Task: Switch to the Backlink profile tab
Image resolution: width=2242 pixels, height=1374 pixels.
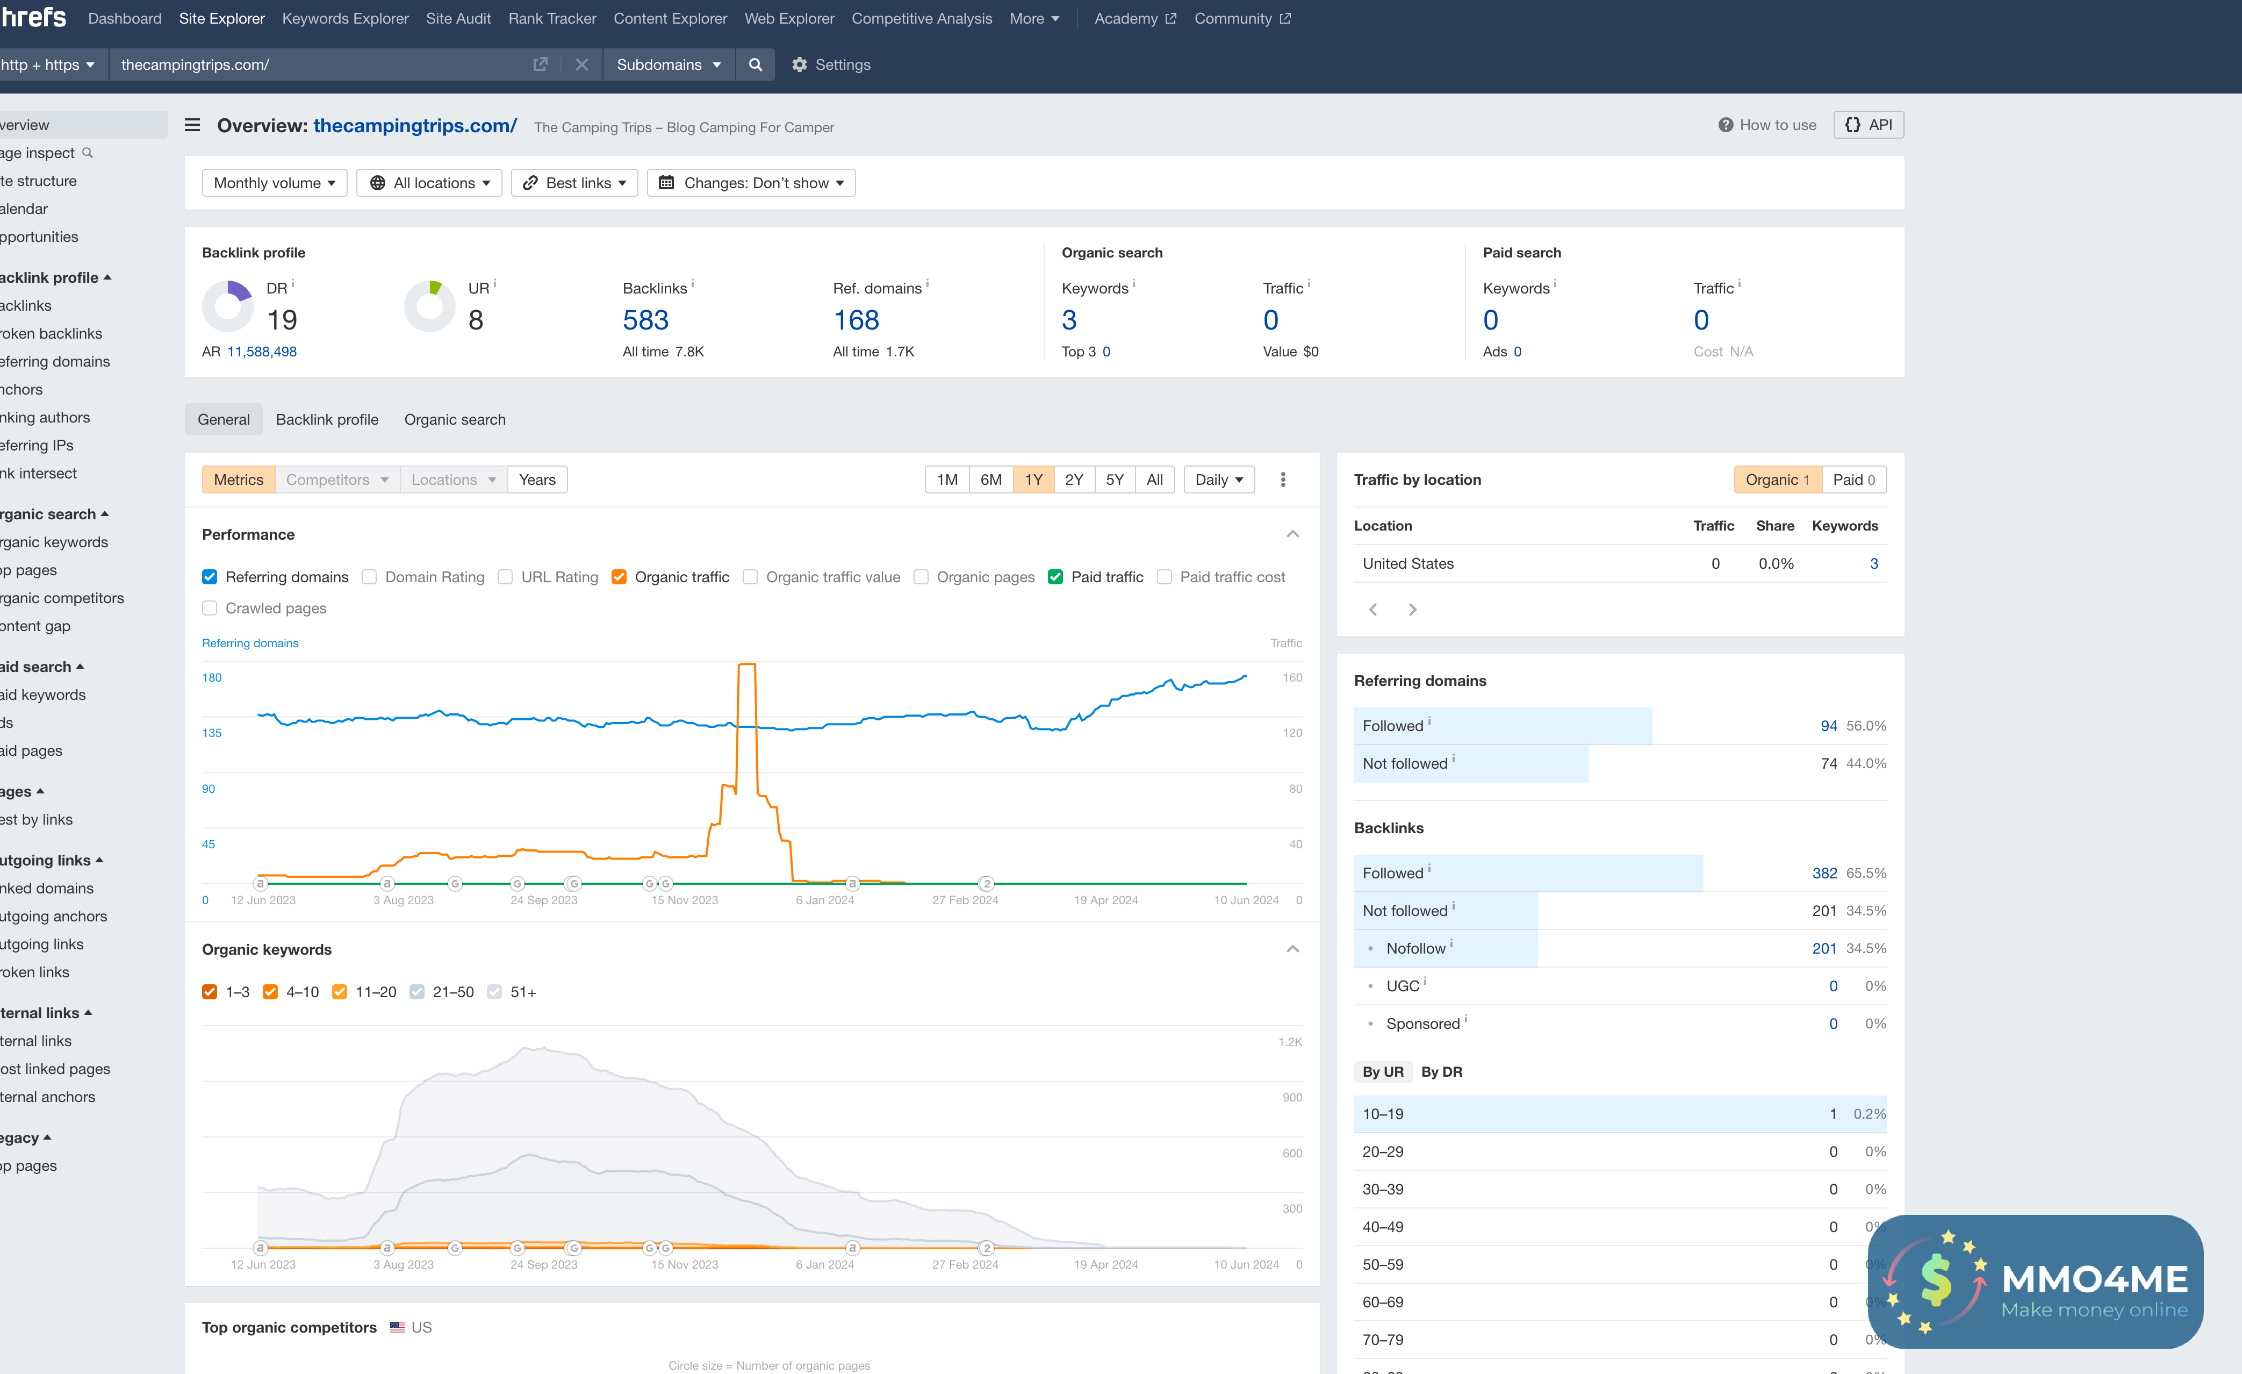Action: [x=327, y=419]
